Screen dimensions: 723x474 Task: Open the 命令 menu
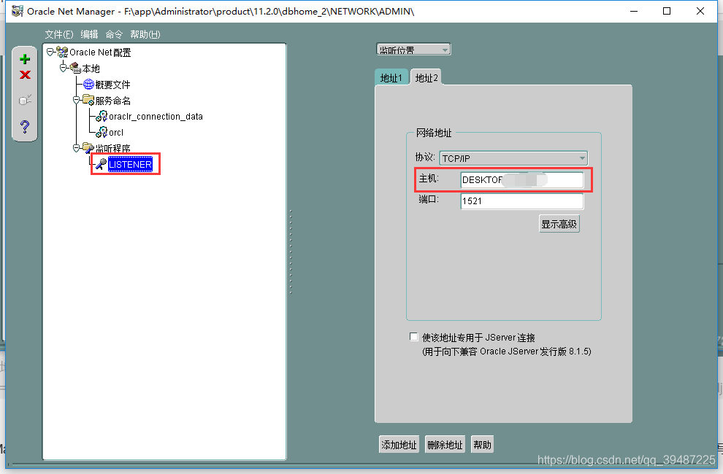[x=114, y=34]
